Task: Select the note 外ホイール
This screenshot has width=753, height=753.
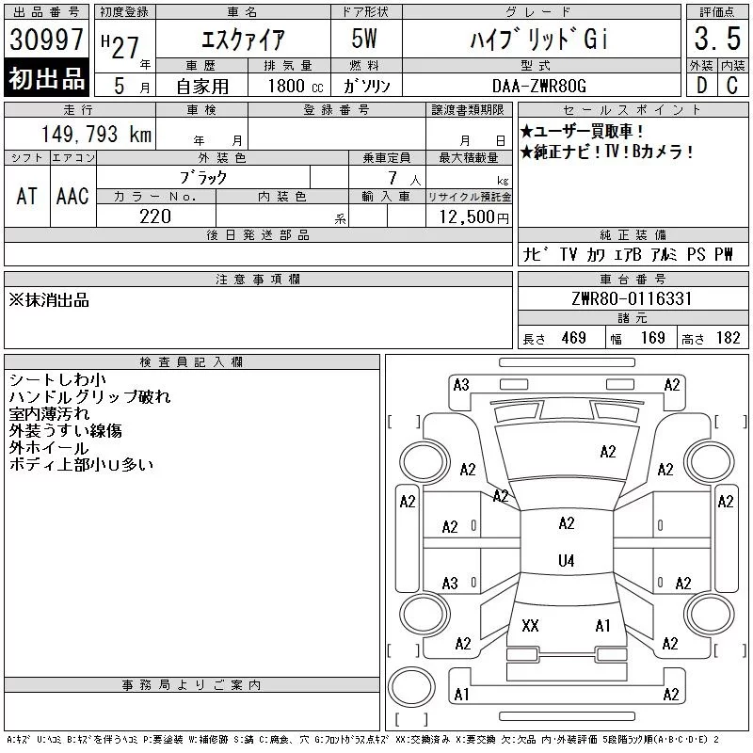Action: (x=49, y=448)
